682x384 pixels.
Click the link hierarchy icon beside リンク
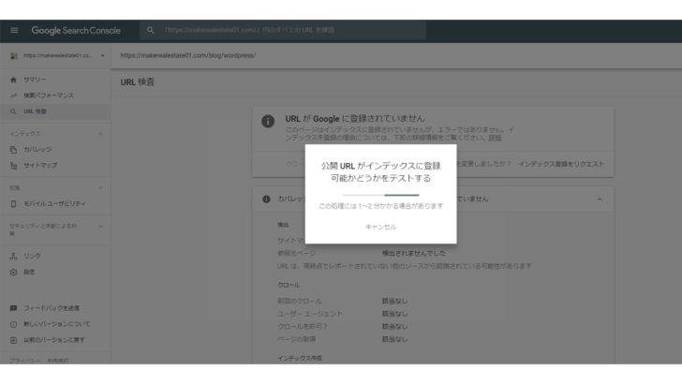[13, 256]
